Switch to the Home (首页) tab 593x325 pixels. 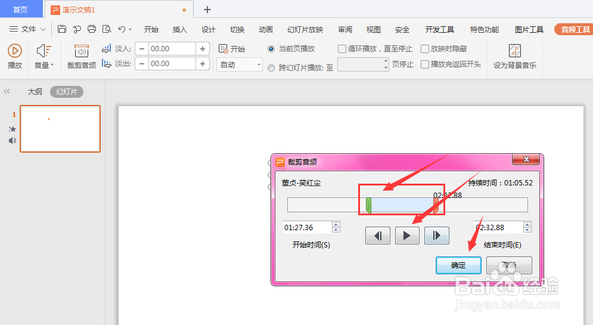pos(20,10)
